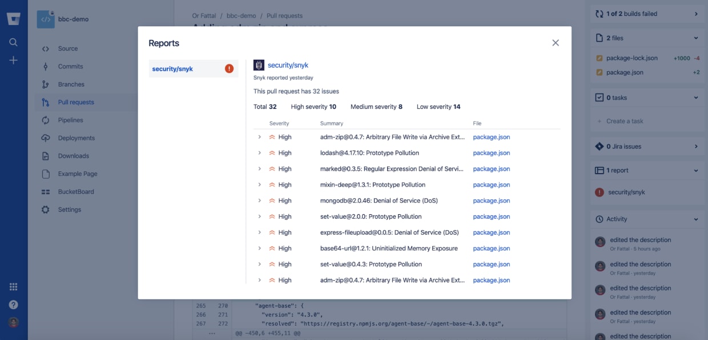Click the Pipelines cycle icon

pyautogui.click(x=46, y=120)
